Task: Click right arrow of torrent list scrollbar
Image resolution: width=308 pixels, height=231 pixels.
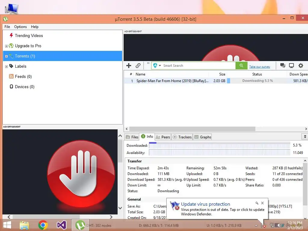Action: pyautogui.click(x=306, y=129)
